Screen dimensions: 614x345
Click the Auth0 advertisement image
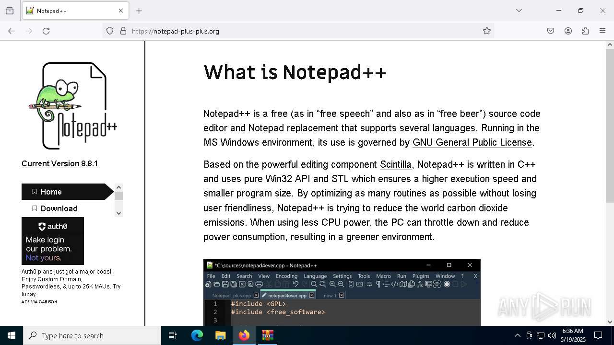[x=53, y=241]
